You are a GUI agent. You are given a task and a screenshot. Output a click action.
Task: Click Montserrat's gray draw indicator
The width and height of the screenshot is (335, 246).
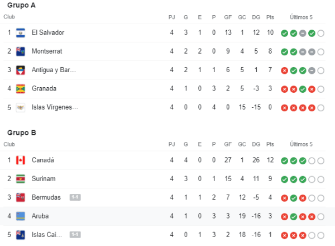(x=303, y=51)
